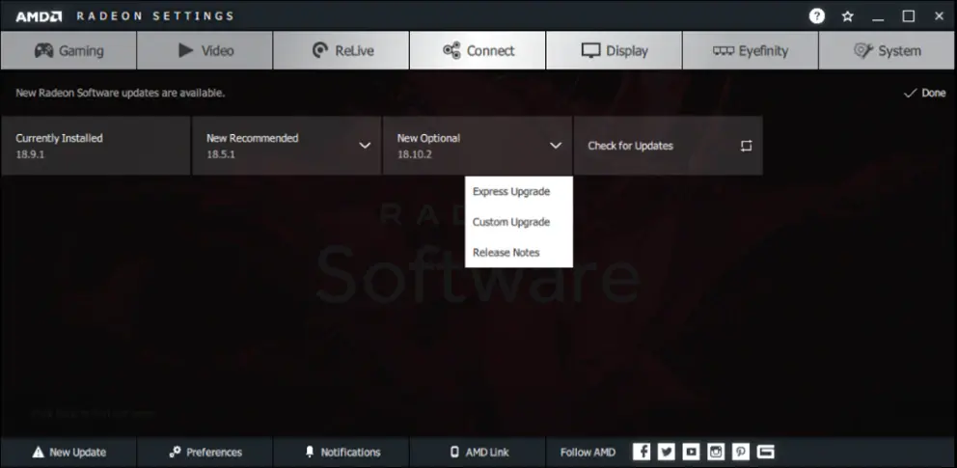Open the ReLive tab

pyautogui.click(x=342, y=50)
